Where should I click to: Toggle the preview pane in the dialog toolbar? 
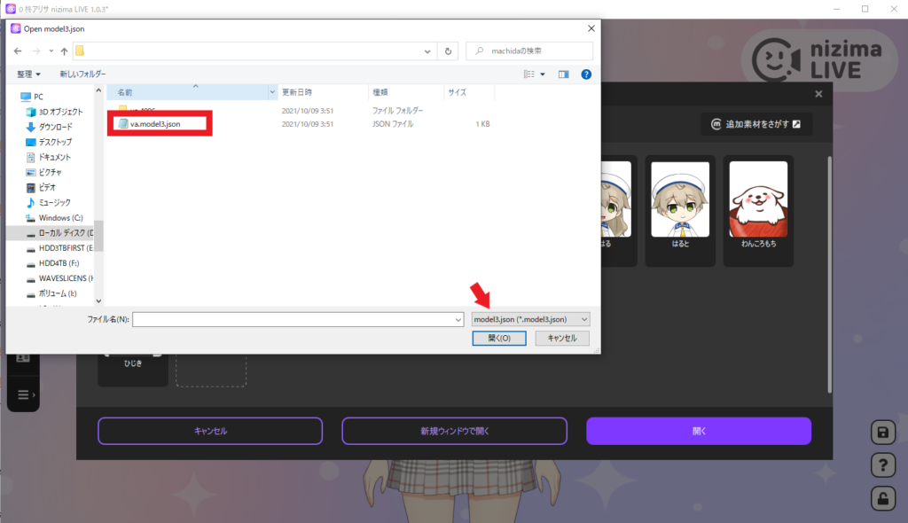pos(564,74)
